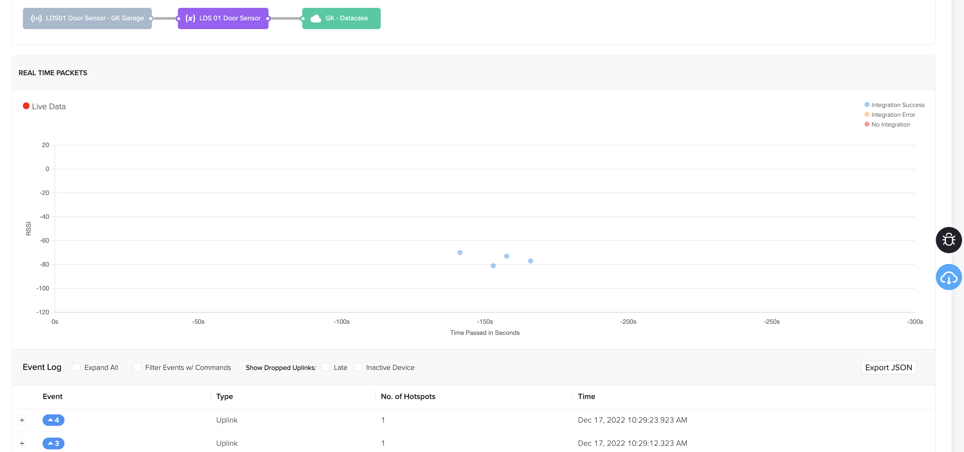Click the function (x) icon on purple node
Viewport: 964px width, 452px height.
tap(190, 18)
